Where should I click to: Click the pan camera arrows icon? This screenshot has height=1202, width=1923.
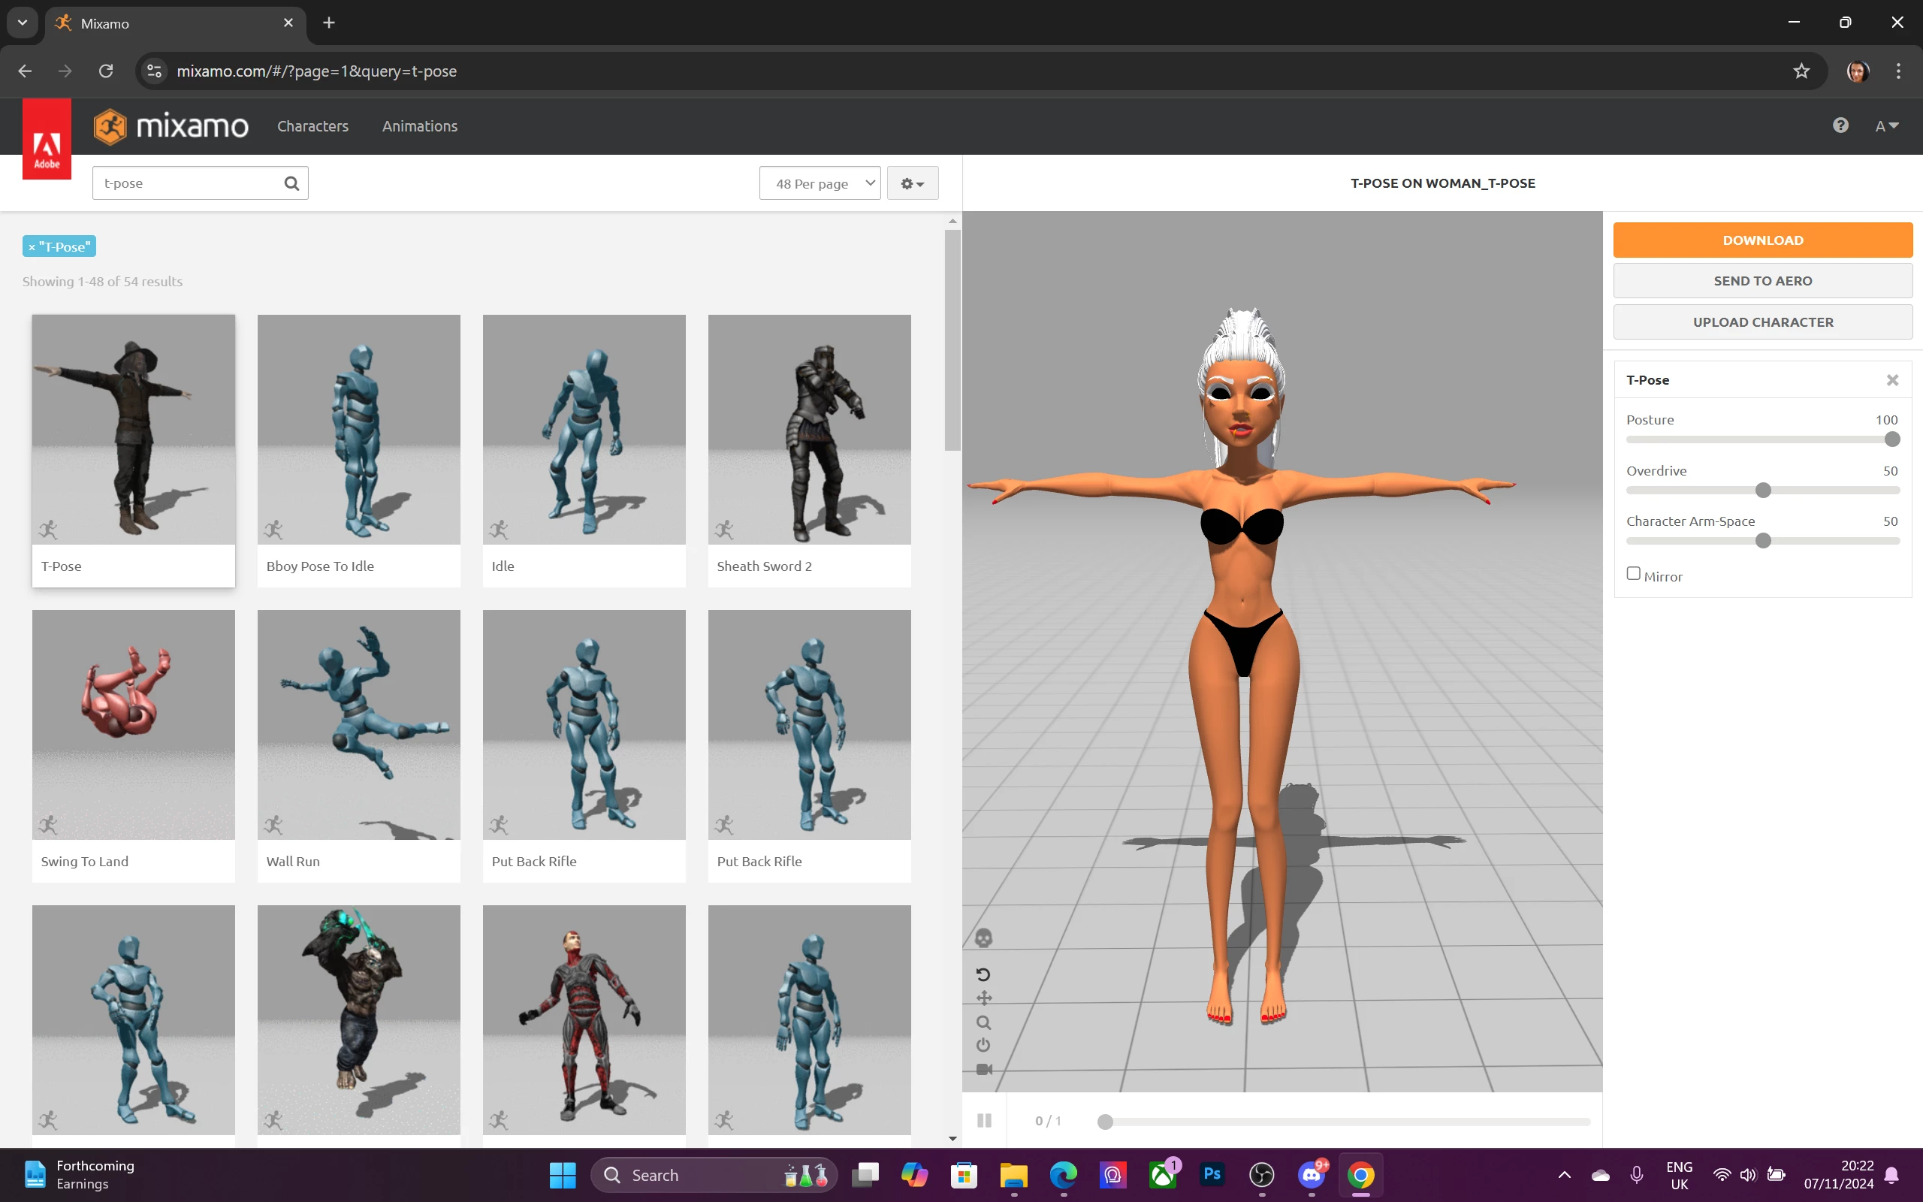[984, 998]
